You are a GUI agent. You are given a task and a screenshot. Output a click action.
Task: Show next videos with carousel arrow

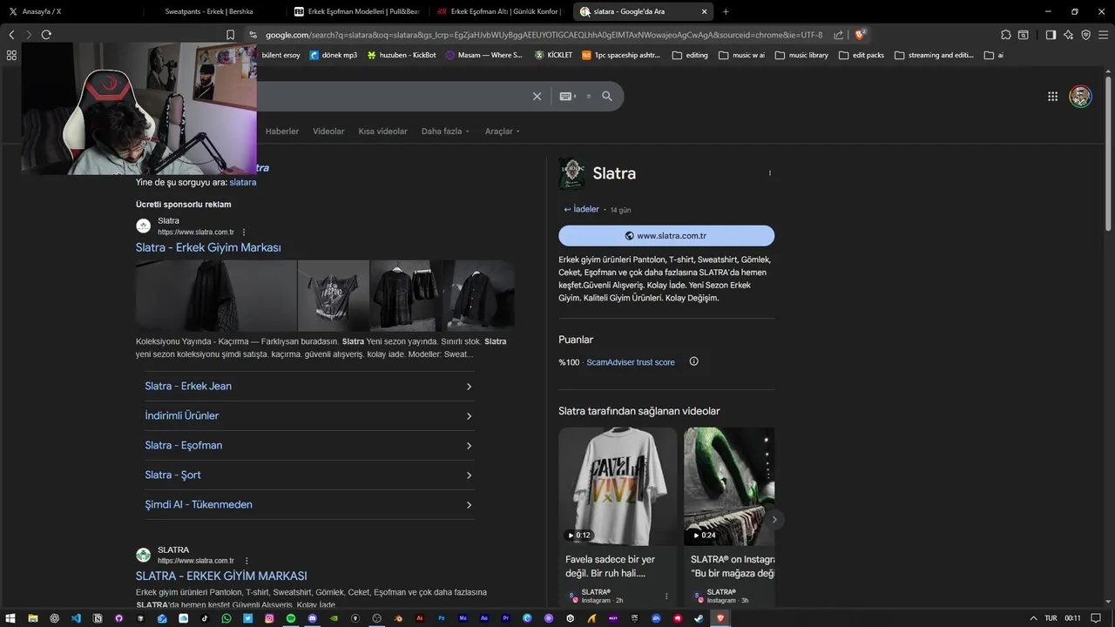pos(774,520)
